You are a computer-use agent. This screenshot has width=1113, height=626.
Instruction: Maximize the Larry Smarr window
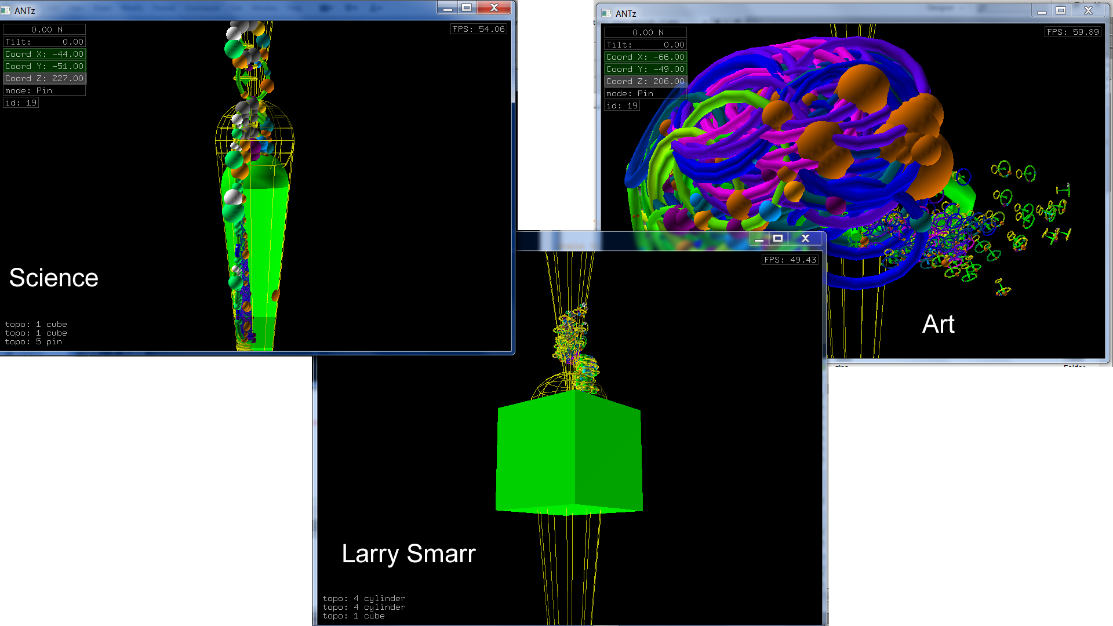coord(778,238)
